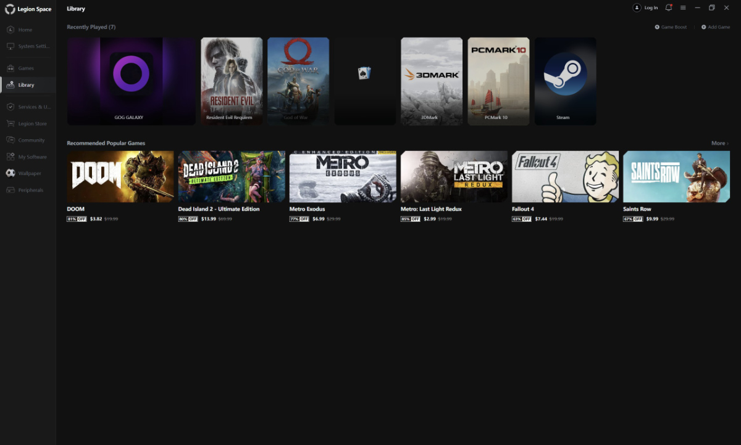Open the Metro Last Light Redux cover
The height and width of the screenshot is (445, 741).
click(x=454, y=176)
